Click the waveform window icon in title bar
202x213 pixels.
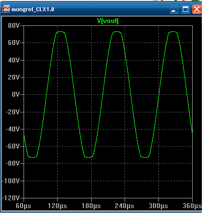(6, 9)
